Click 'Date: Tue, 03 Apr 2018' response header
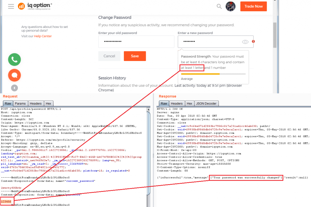Image resolution: width=311 pixels, height=207 pixels. 187,116
